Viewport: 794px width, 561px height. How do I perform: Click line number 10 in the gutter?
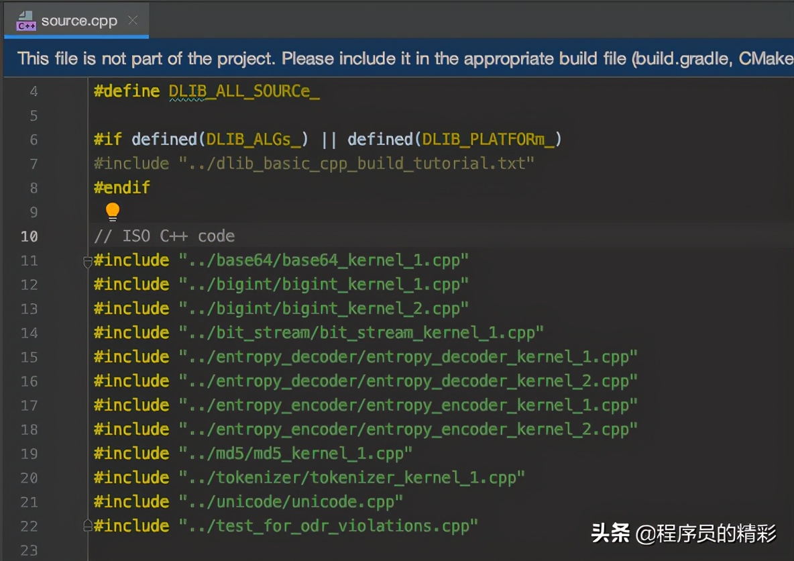pos(30,236)
